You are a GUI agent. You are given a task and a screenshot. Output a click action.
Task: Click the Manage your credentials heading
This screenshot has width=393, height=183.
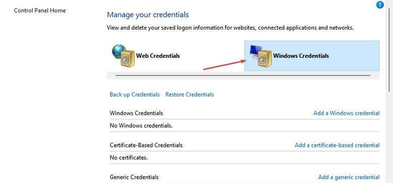tap(148, 15)
